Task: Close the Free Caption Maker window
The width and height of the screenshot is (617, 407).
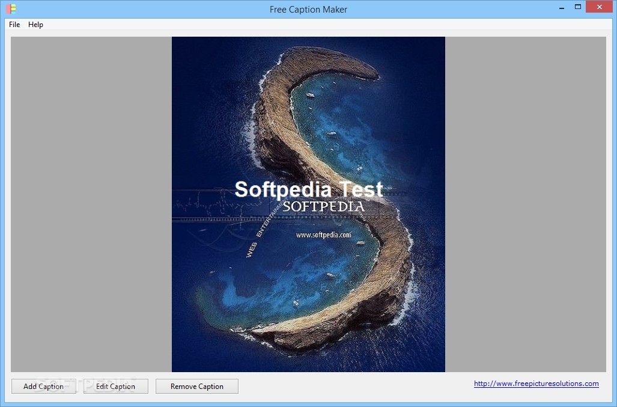Action: click(600, 7)
